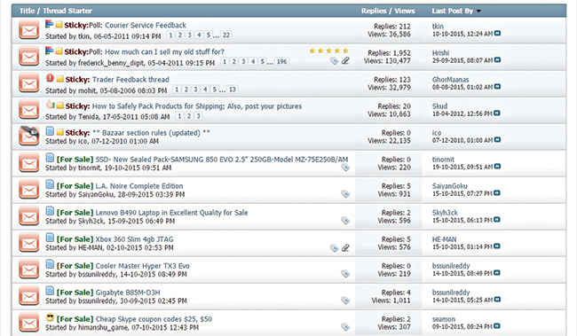Click tag icon on L.A. Noire thread
The height and width of the screenshot is (336, 577).
pyautogui.click(x=345, y=194)
